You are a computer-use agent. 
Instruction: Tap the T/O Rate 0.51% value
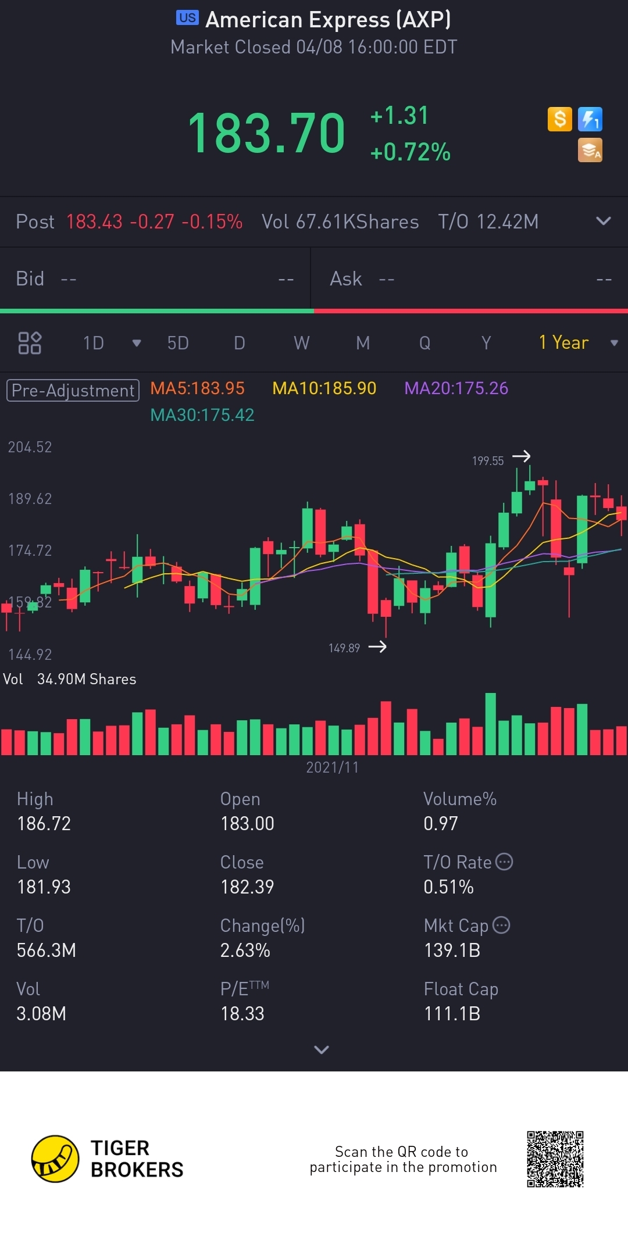pyautogui.click(x=448, y=887)
